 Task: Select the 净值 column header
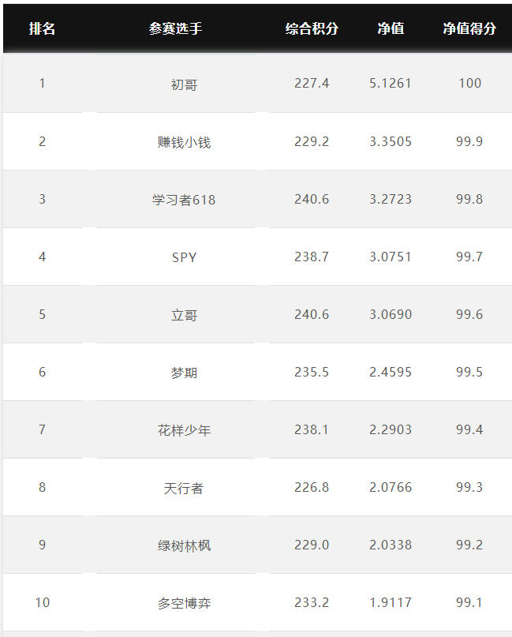click(x=391, y=28)
